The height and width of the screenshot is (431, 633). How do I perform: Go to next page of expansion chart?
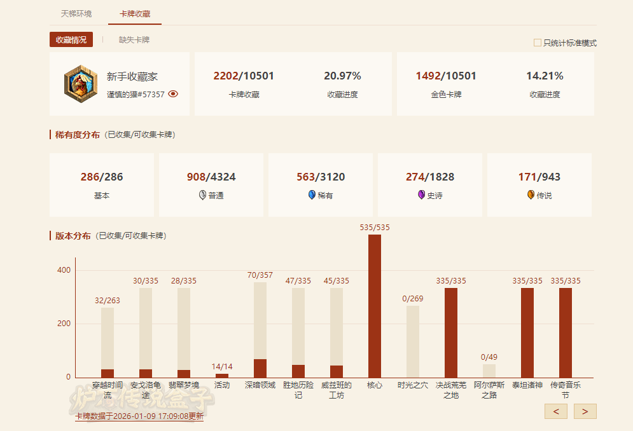coord(585,411)
